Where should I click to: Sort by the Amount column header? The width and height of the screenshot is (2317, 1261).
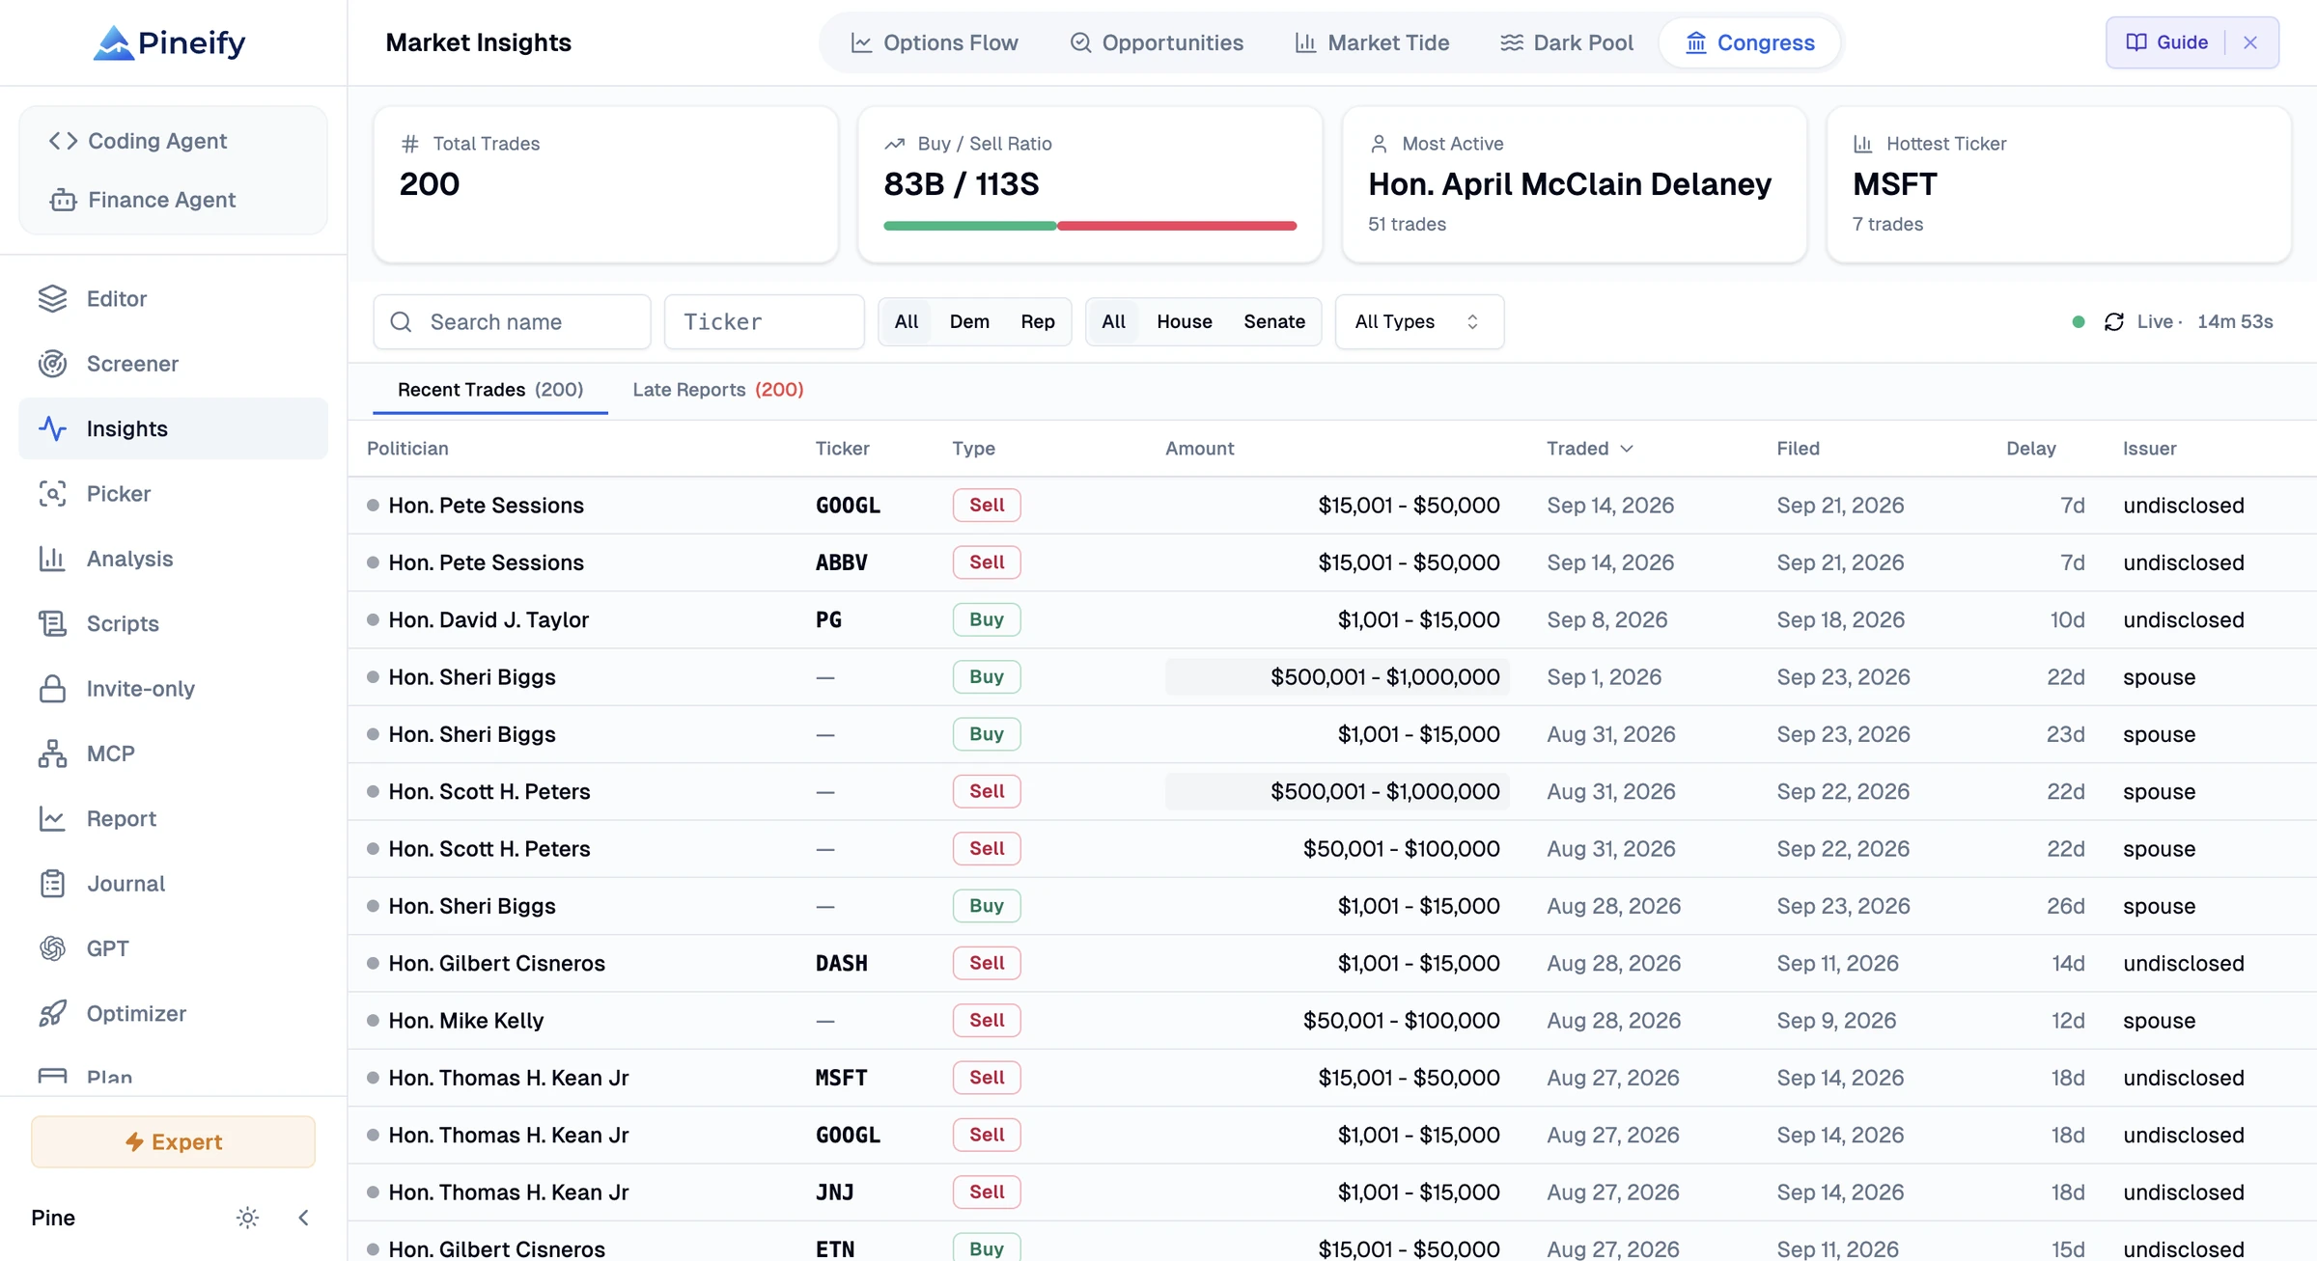1199,449
